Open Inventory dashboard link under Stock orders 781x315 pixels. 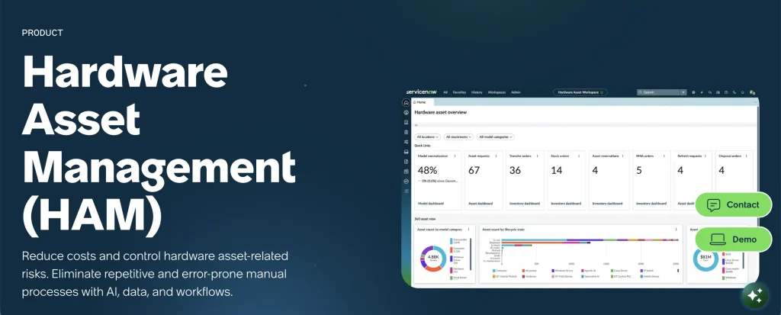pyautogui.click(x=565, y=204)
